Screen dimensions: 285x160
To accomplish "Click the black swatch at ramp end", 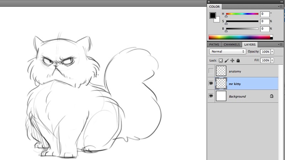I will (271, 38).
